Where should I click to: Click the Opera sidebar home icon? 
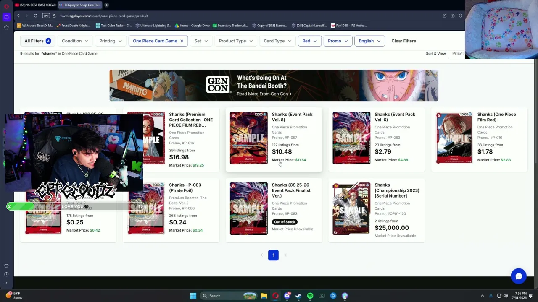coord(6,17)
